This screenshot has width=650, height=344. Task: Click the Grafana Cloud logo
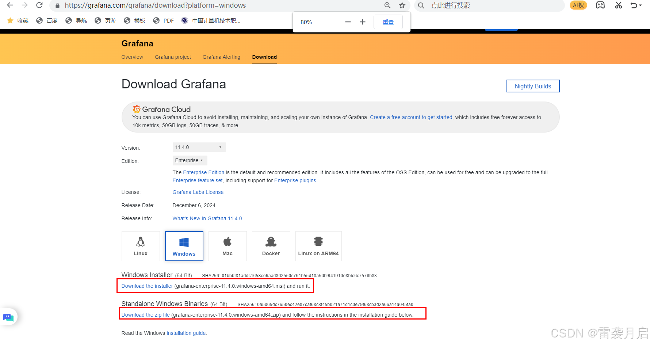pos(161,109)
